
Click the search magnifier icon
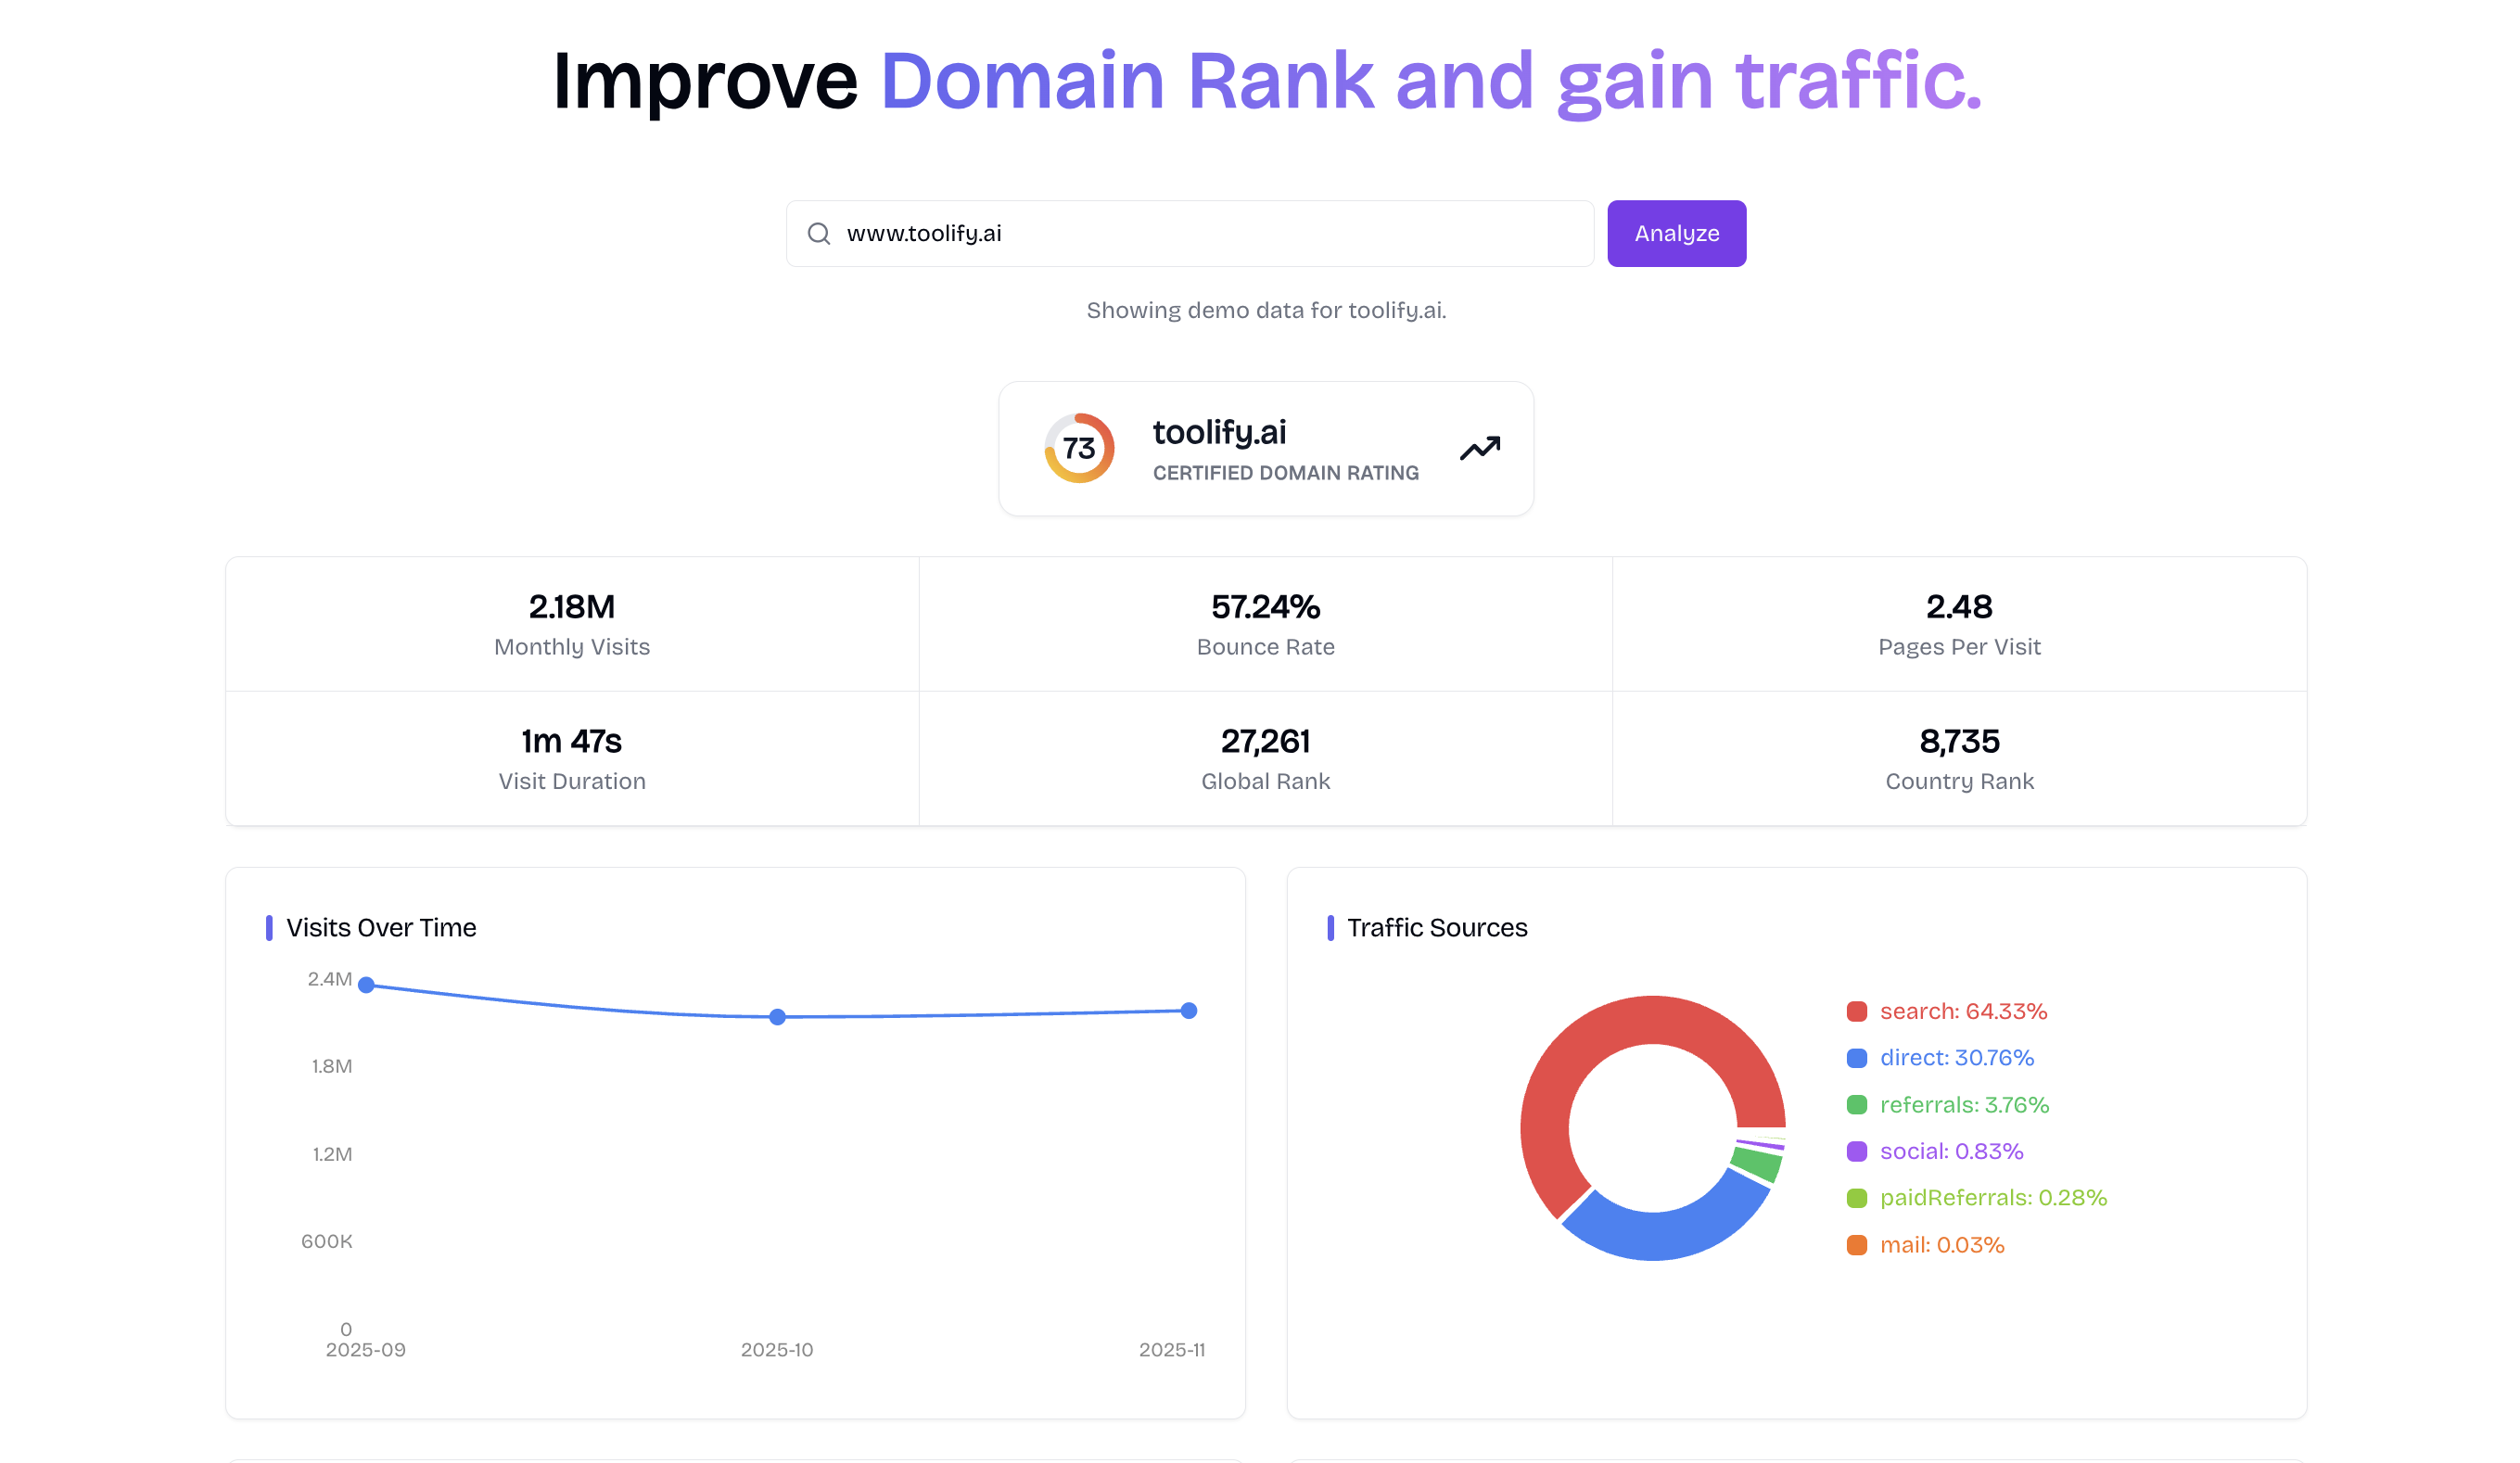click(818, 234)
